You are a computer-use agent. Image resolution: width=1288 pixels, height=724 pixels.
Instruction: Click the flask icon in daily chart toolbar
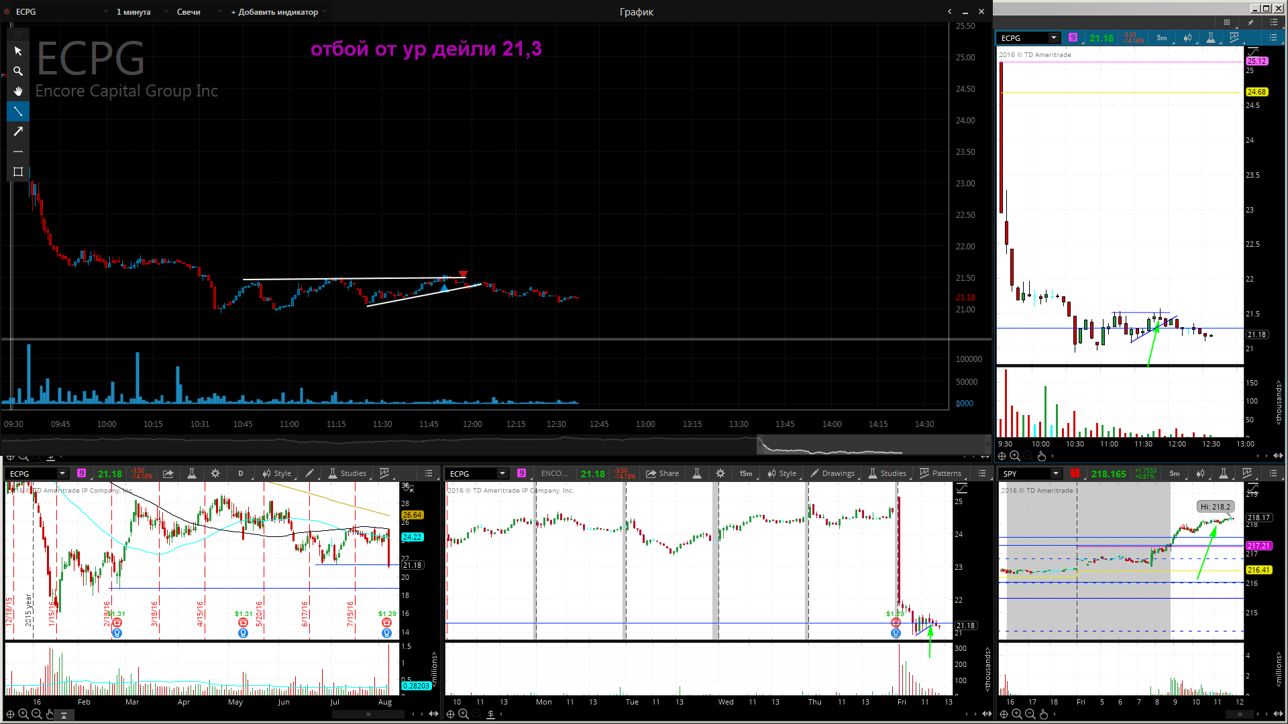(192, 473)
